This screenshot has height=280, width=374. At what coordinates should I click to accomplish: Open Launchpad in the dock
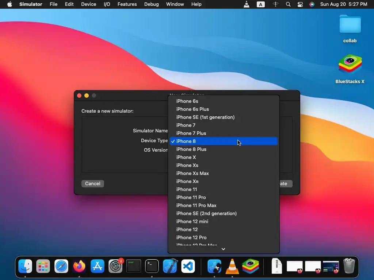point(43,266)
